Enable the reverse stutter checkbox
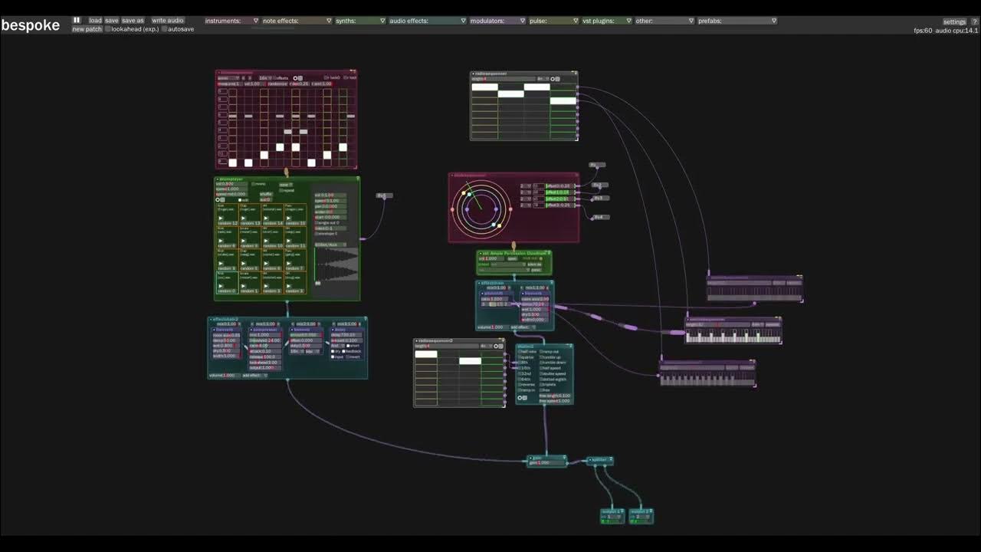 pos(520,385)
